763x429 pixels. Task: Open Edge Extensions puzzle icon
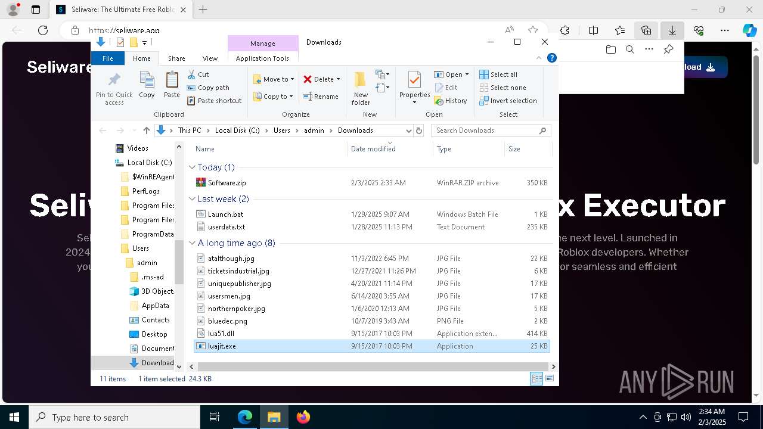(x=565, y=30)
